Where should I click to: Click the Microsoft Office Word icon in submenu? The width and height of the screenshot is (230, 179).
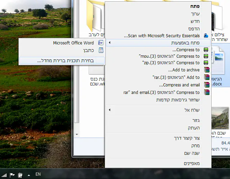pyautogui.click(x=101, y=43)
